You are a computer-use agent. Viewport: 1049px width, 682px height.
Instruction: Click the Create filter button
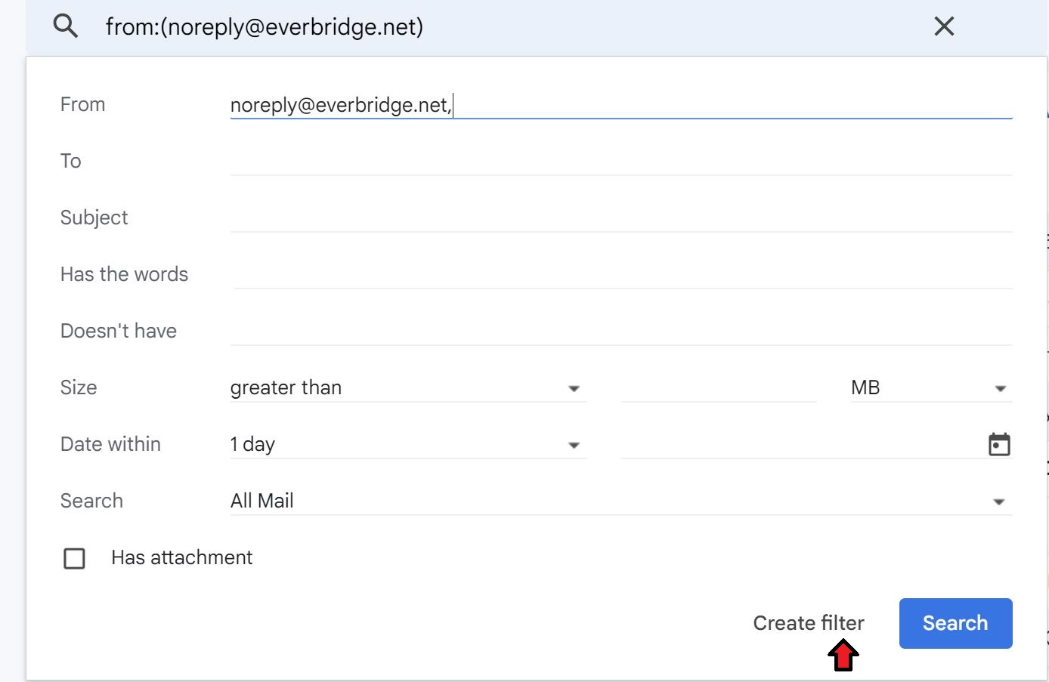click(809, 623)
